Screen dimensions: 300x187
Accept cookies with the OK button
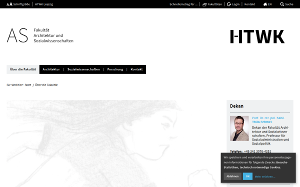click(x=247, y=177)
